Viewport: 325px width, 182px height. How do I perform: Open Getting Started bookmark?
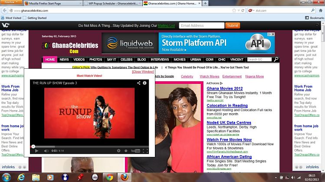[35, 18]
